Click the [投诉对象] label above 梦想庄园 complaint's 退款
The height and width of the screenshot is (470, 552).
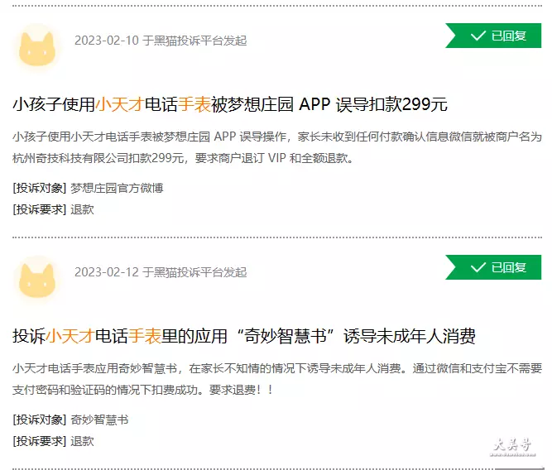pos(40,188)
